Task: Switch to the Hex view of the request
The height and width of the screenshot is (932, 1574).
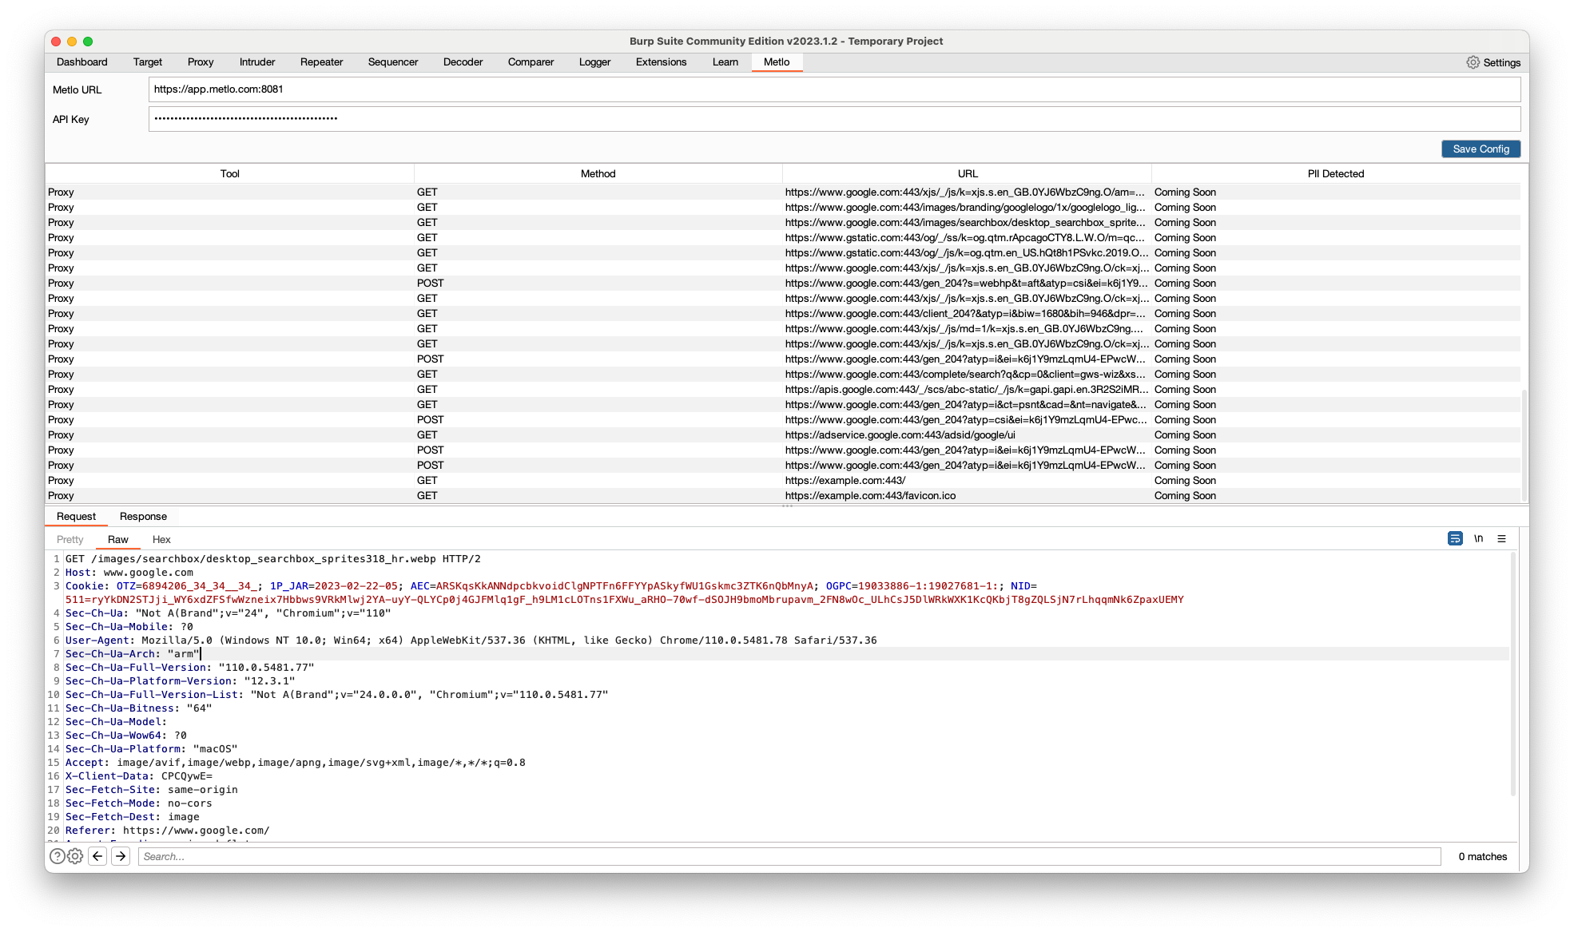Action: [x=161, y=539]
